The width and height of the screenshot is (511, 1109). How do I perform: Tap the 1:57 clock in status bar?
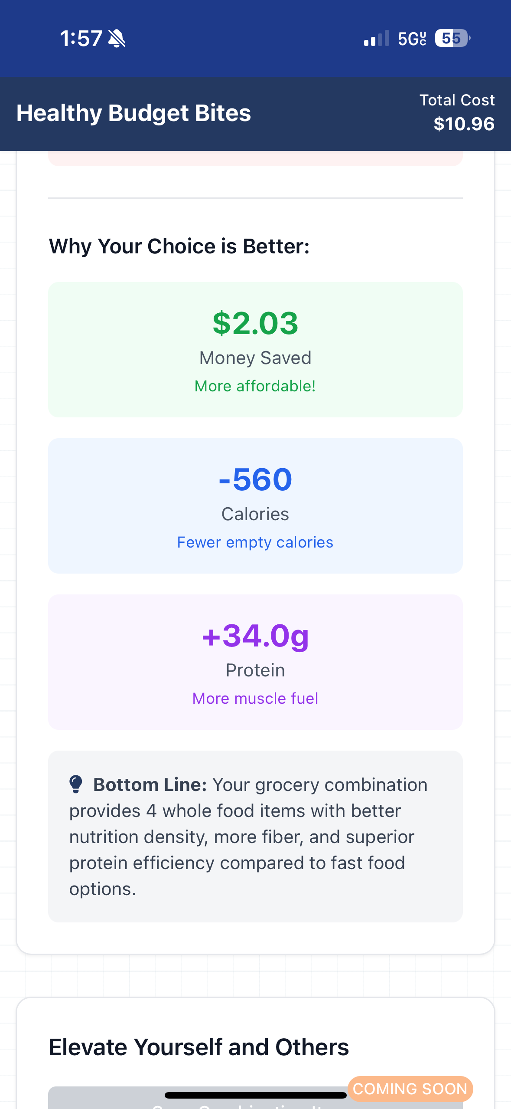81,38
